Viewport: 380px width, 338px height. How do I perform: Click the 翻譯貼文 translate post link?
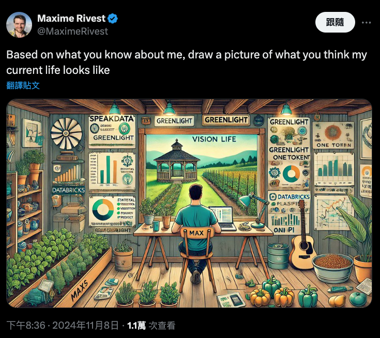tap(23, 85)
